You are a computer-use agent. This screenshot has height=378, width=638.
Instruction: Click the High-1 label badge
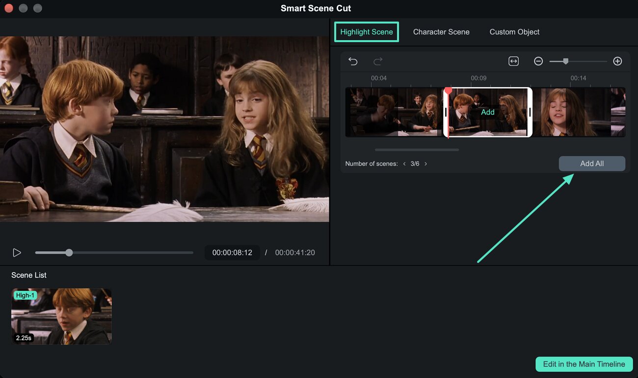click(25, 295)
